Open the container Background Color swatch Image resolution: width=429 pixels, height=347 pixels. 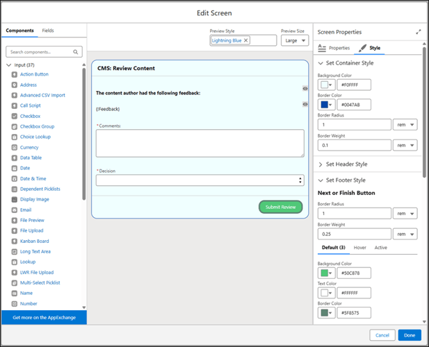click(x=326, y=85)
